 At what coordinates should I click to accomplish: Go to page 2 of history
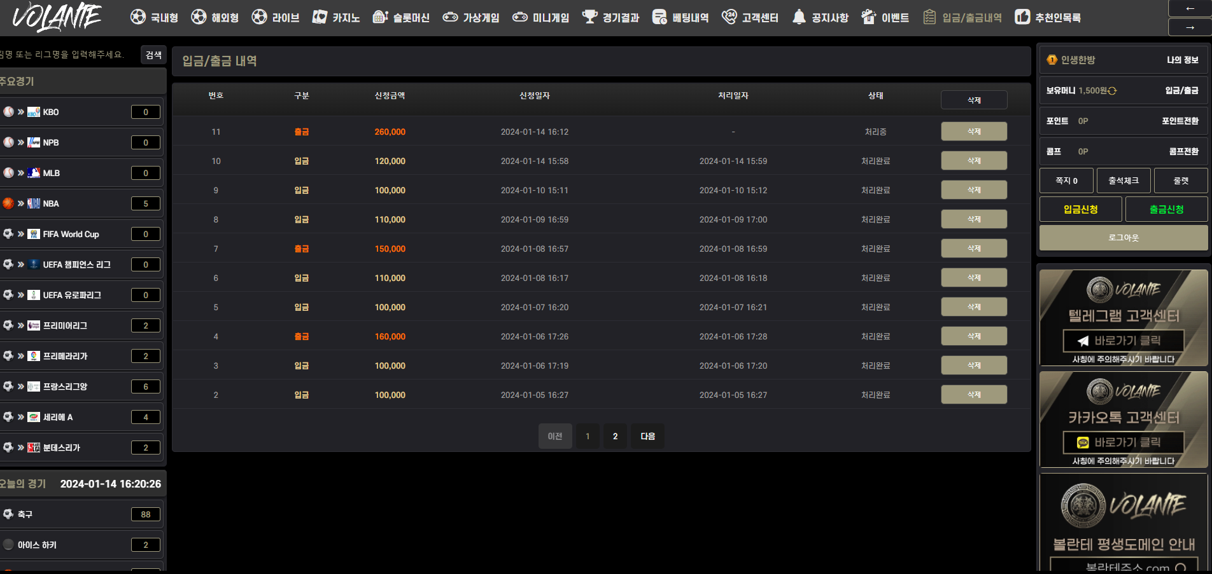tap(615, 436)
